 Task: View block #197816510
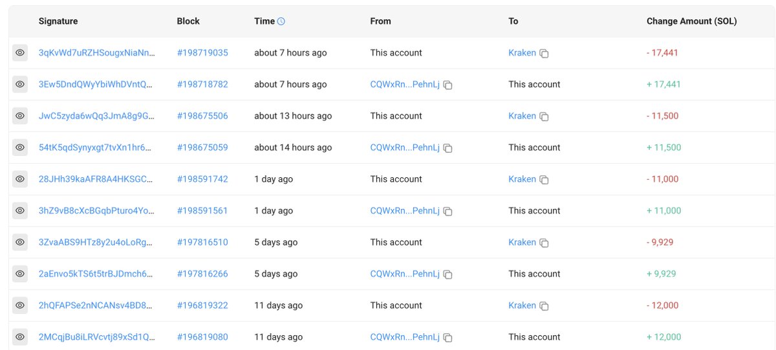pos(202,243)
